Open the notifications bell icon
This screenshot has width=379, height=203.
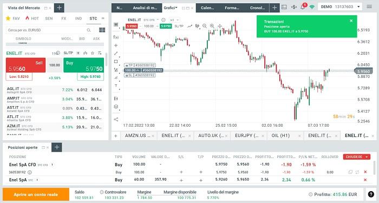point(303,7)
